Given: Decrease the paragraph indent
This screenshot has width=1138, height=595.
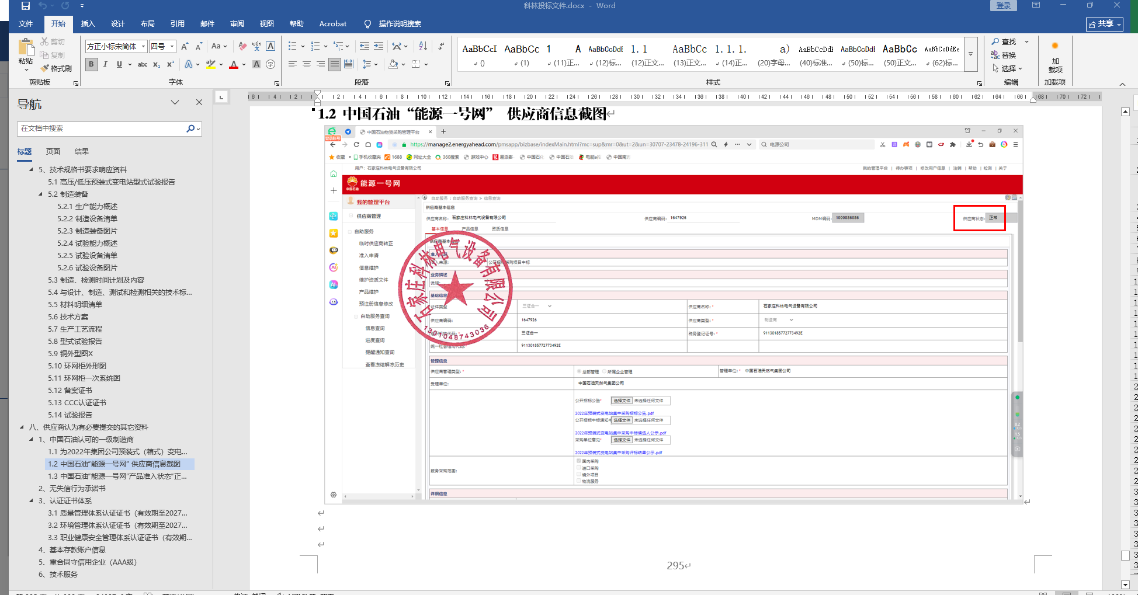Looking at the screenshot, I should tap(365, 46).
